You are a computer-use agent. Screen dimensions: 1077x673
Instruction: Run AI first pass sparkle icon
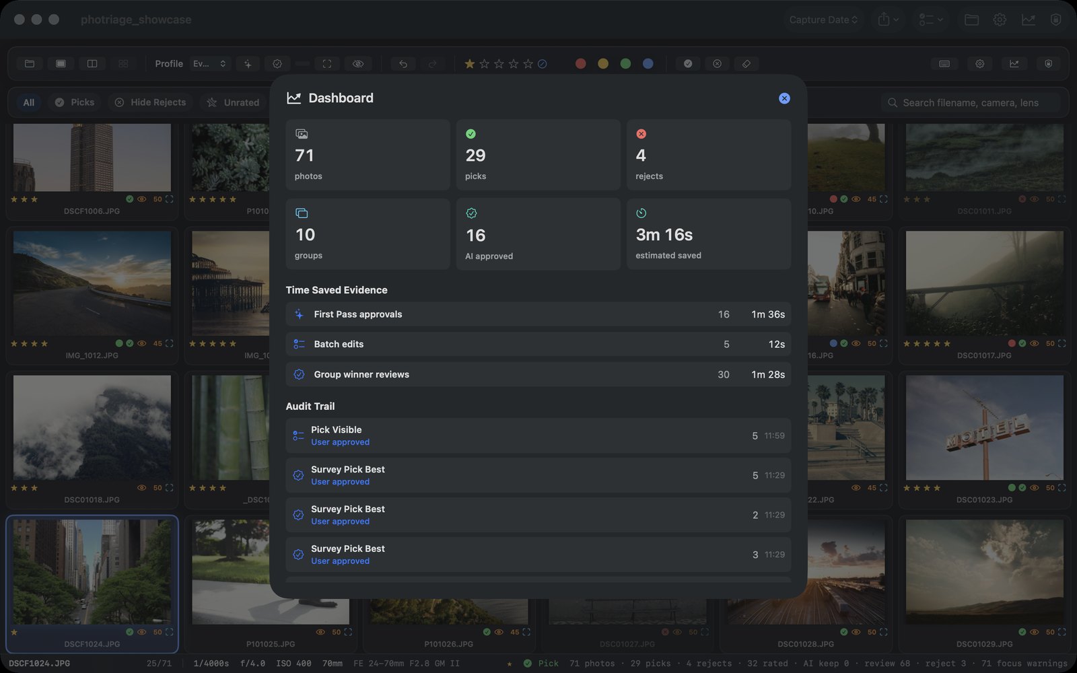point(248,63)
